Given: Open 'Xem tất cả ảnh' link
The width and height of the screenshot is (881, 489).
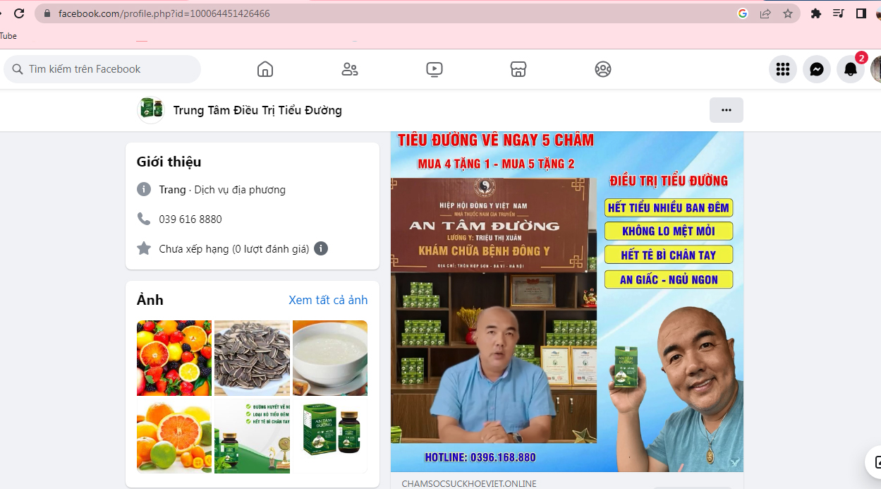Looking at the screenshot, I should (x=328, y=300).
